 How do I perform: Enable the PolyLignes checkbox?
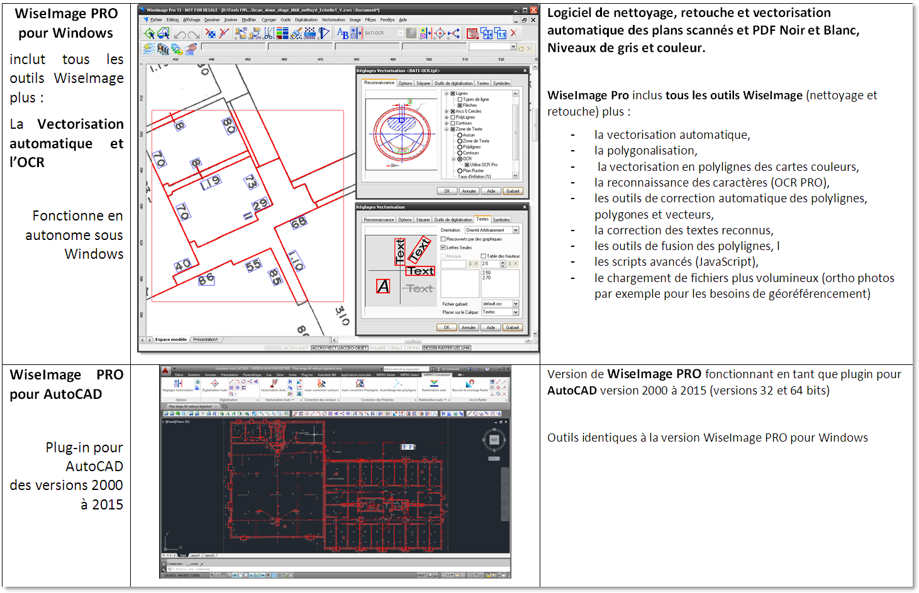pyautogui.click(x=452, y=117)
